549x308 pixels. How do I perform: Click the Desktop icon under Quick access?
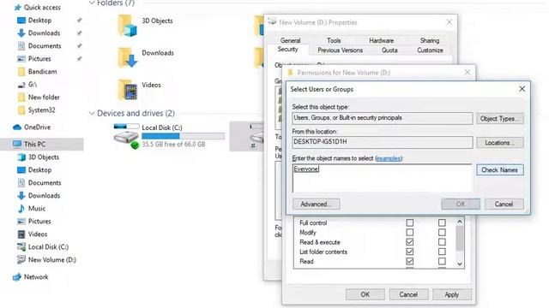pyautogui.click(x=21, y=21)
